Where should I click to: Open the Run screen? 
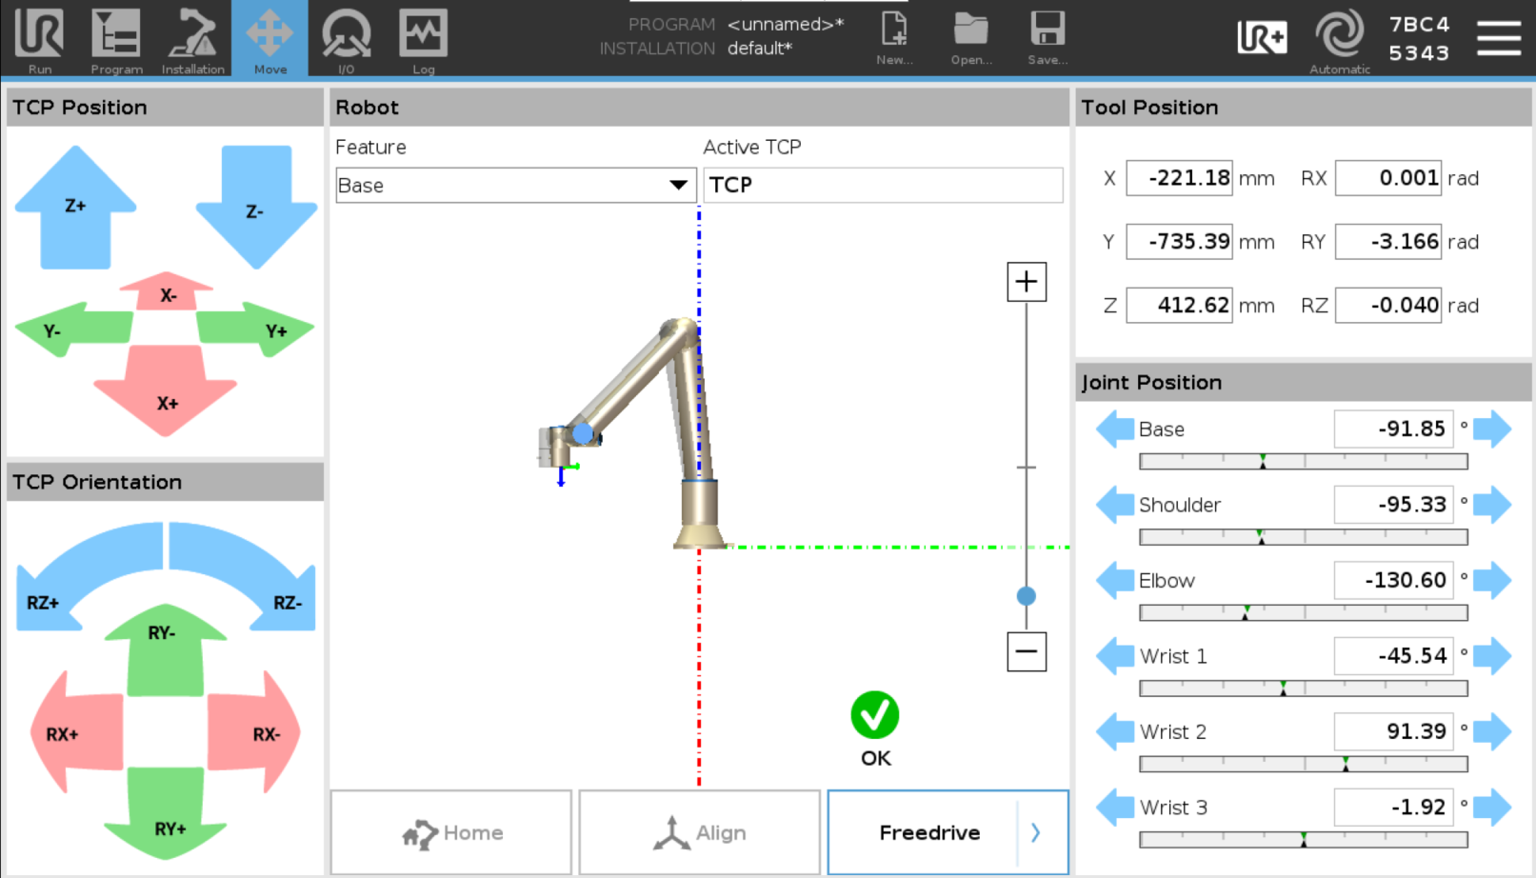(x=39, y=40)
